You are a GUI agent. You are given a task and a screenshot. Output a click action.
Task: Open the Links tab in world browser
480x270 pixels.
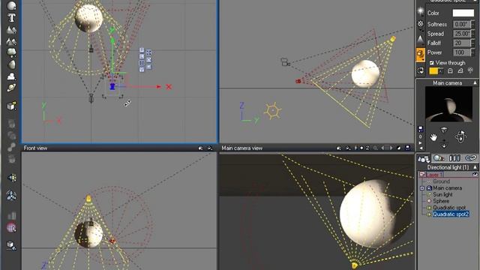(471, 158)
